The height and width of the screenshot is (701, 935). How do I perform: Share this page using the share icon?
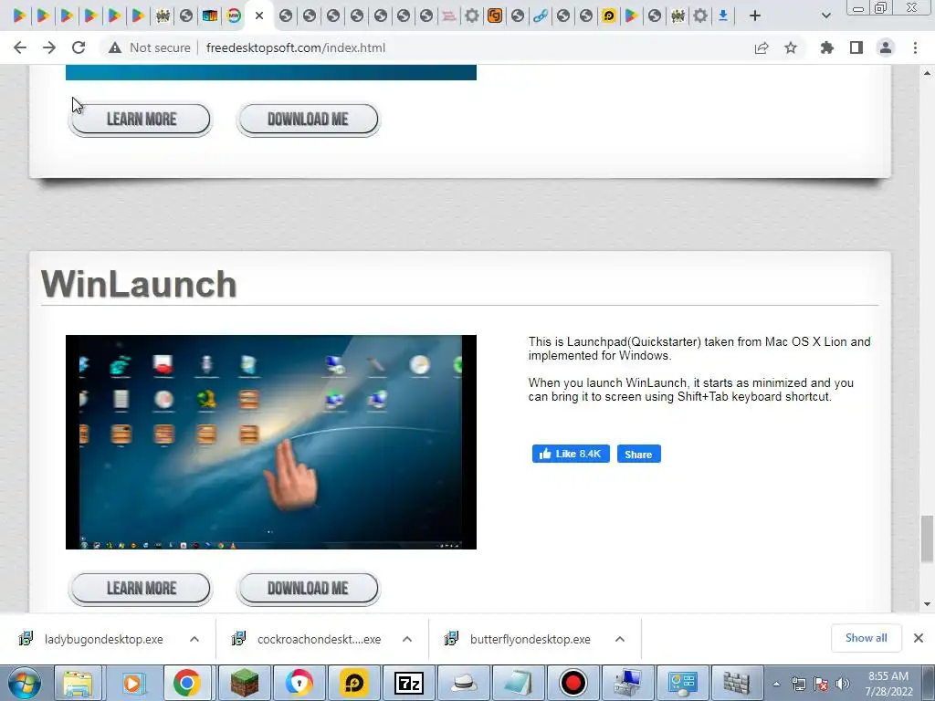pos(762,47)
